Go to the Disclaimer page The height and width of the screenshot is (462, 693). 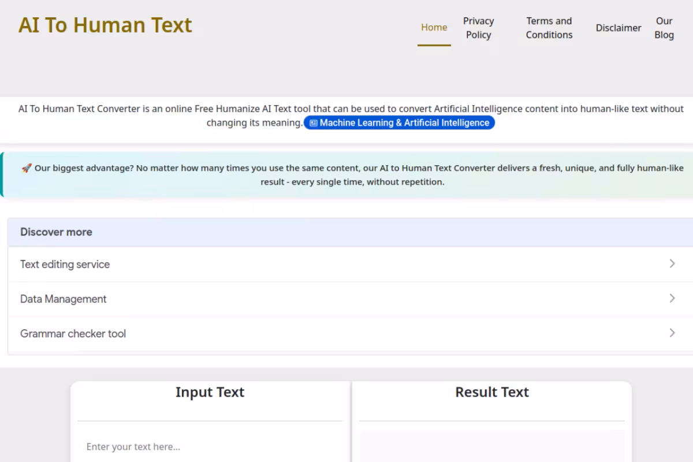point(619,28)
